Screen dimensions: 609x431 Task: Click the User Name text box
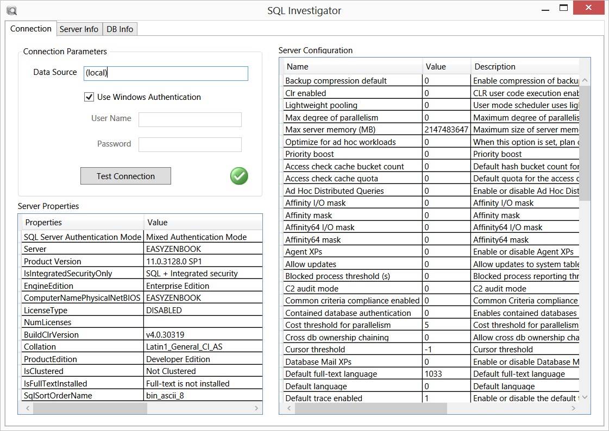pos(190,119)
